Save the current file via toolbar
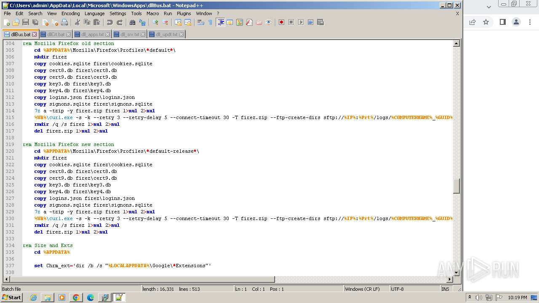The image size is (539, 303). pyautogui.click(x=26, y=22)
